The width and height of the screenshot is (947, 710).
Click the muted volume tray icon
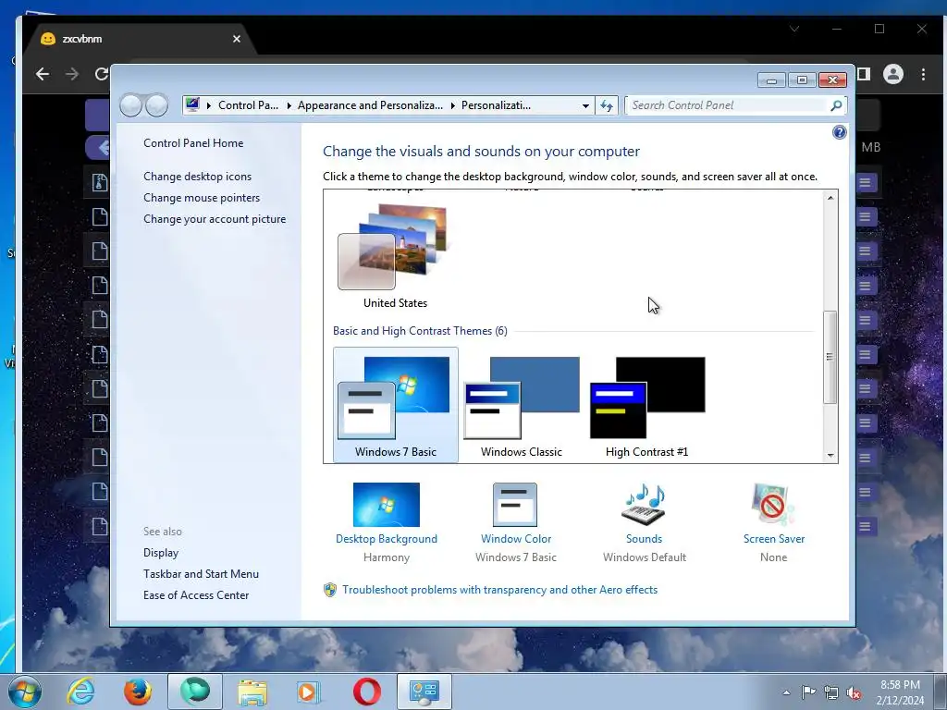click(854, 692)
